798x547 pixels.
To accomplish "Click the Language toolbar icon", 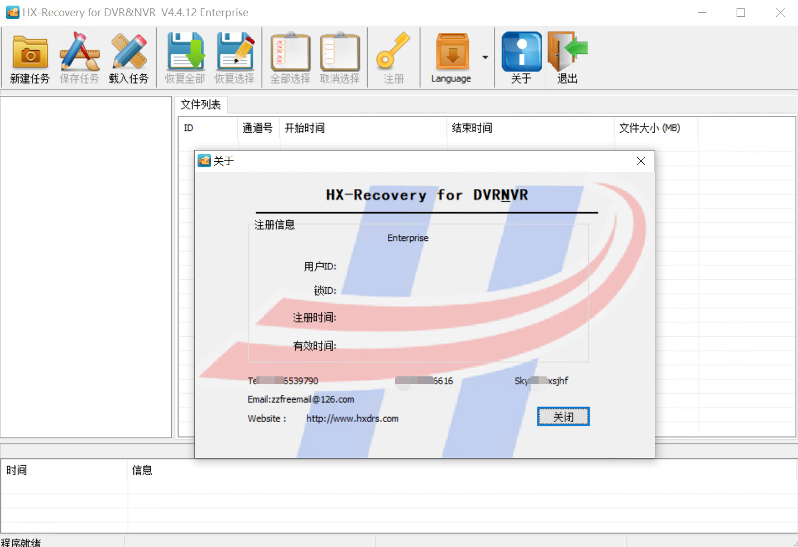I will 451,57.
